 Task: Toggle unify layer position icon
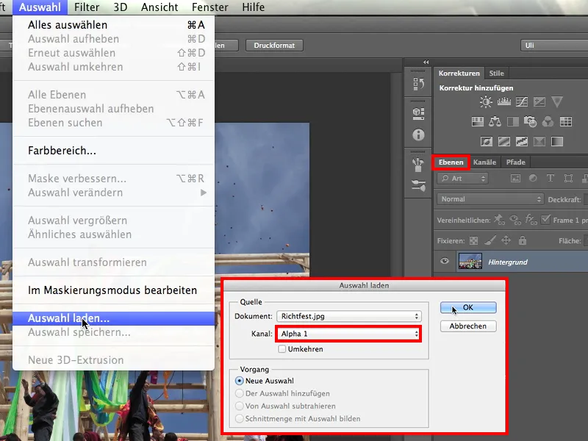499,220
